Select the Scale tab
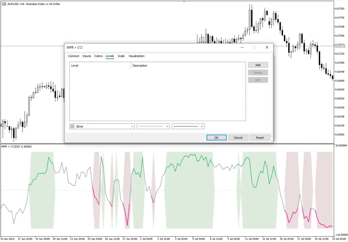The height and width of the screenshot is (242, 348). 121,56
